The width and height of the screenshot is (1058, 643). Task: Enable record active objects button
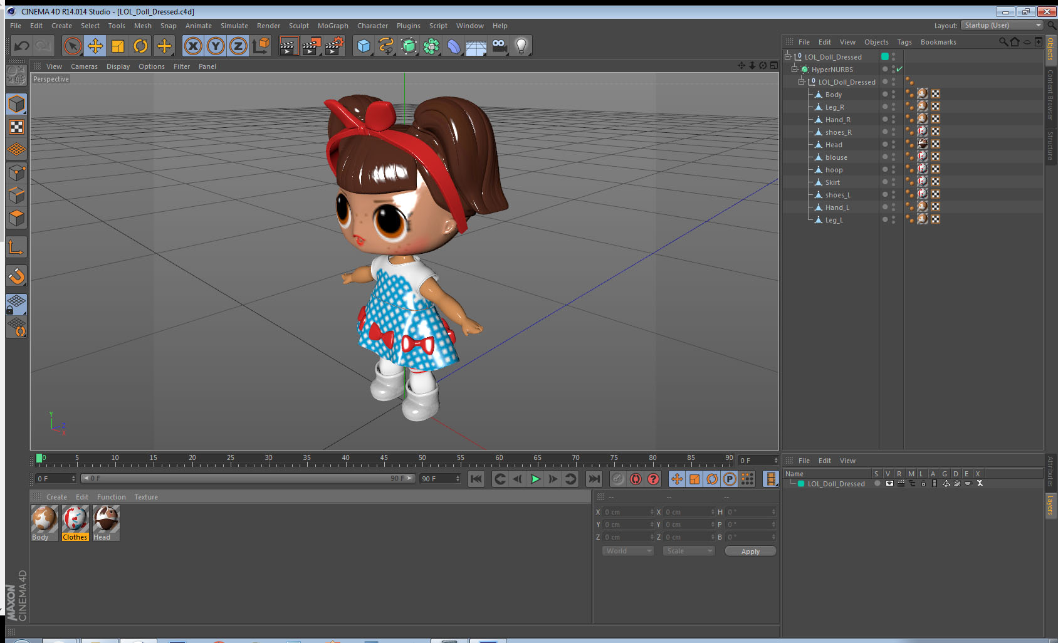coord(617,479)
